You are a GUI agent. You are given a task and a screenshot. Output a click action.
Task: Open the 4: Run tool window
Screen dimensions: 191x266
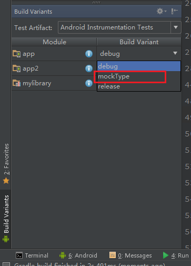(176, 255)
